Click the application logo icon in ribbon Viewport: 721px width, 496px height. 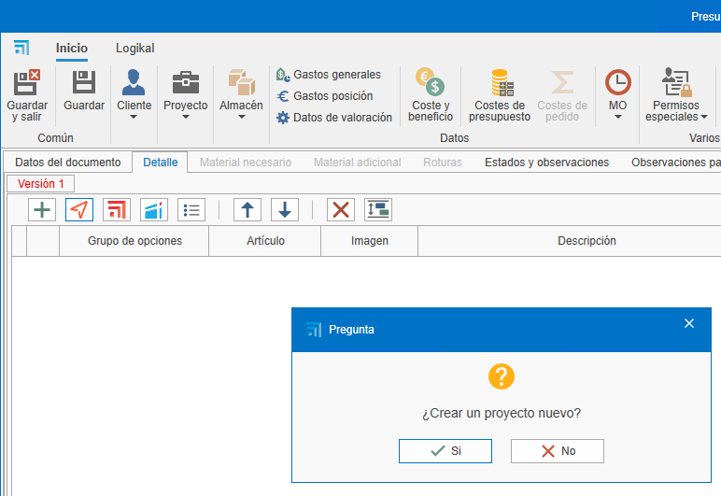point(21,48)
